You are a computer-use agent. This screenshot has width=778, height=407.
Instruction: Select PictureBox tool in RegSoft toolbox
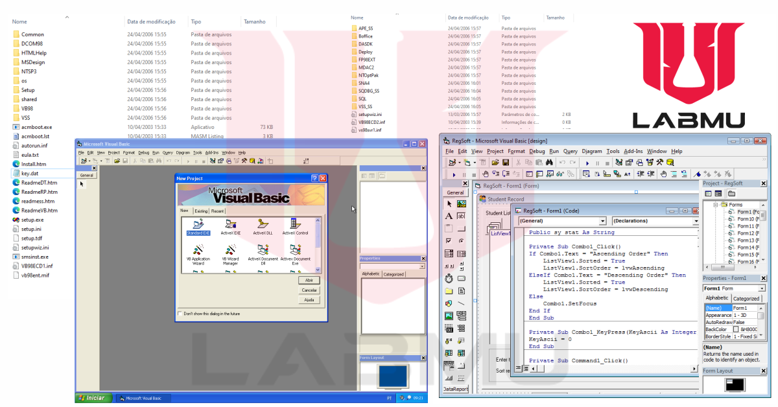pos(462,203)
